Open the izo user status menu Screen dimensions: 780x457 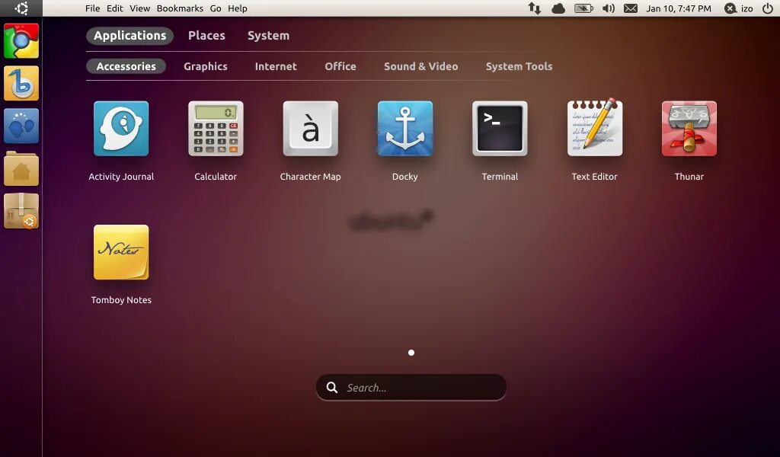[738, 8]
